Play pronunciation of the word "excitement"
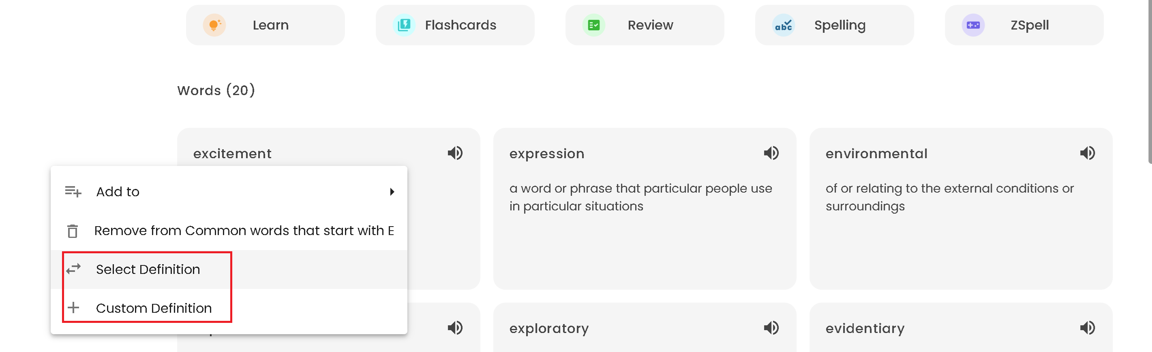Screen dimensions: 1152x352 pos(455,153)
